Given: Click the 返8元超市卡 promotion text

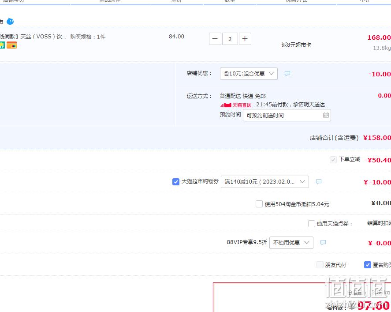Looking at the screenshot, I should [x=297, y=45].
